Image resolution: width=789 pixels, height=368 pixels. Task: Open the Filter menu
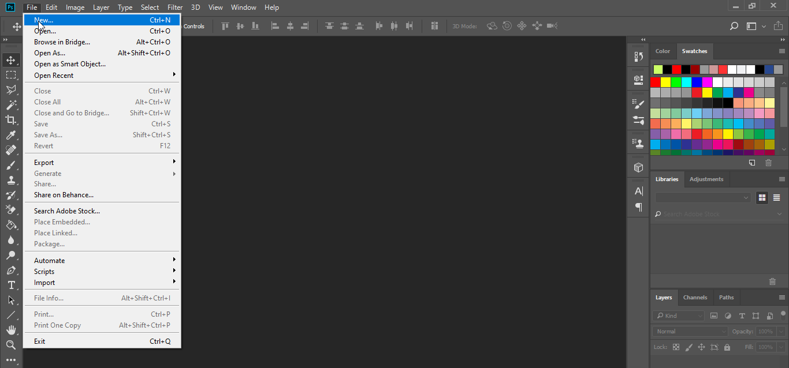175,7
